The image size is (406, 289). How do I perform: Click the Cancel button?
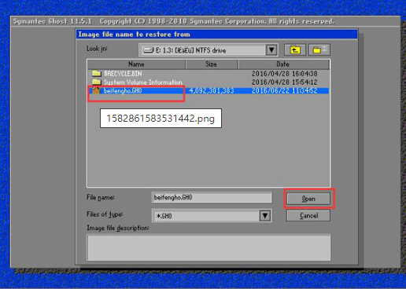(x=308, y=216)
